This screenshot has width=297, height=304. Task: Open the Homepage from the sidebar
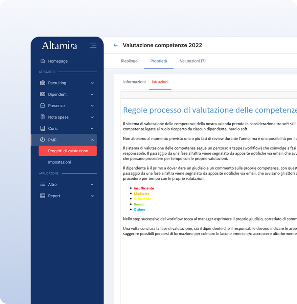[x=58, y=61]
